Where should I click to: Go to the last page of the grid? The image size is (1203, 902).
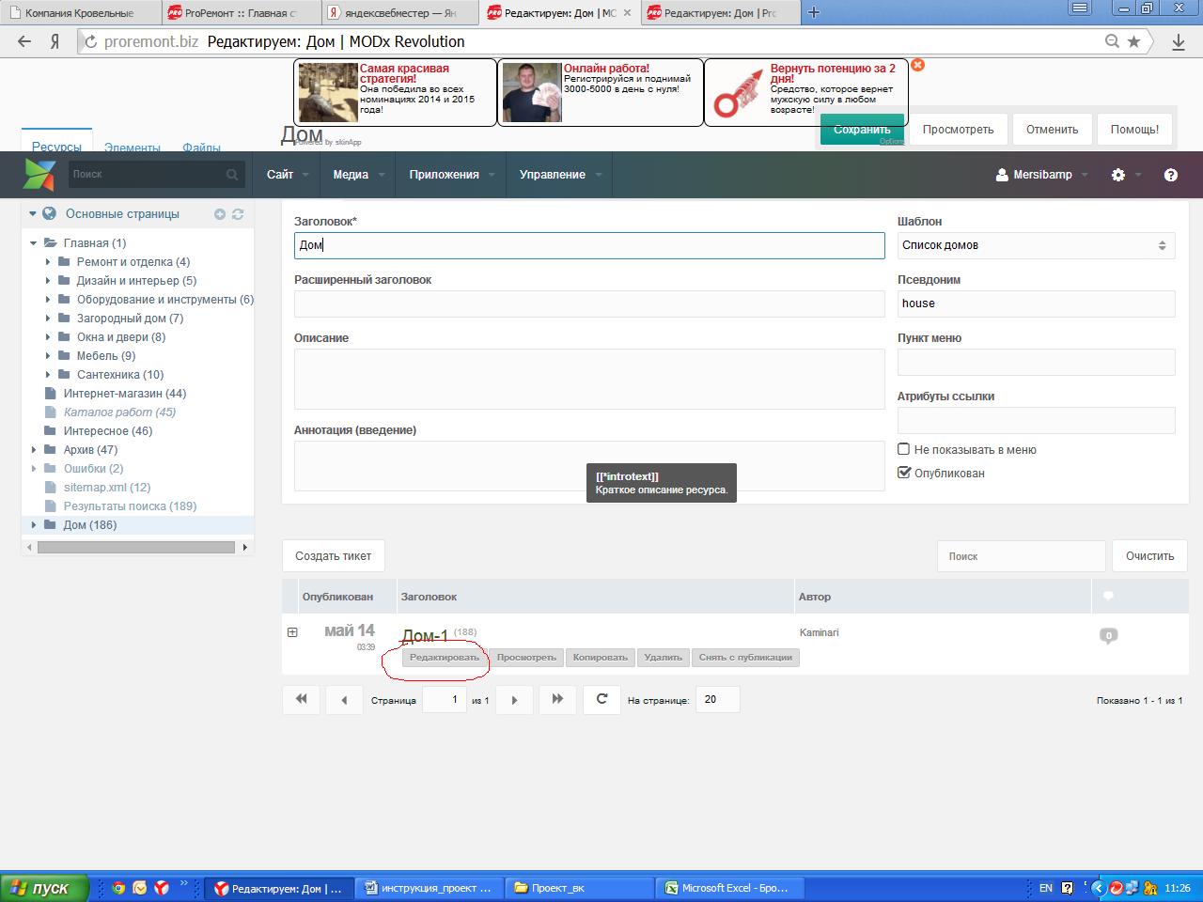(557, 699)
